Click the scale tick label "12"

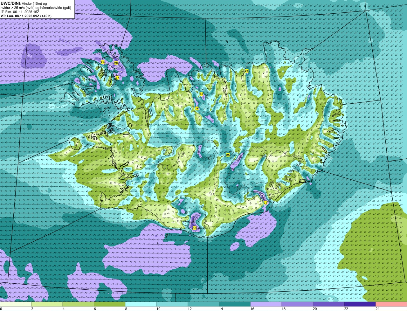pyautogui.click(x=190, y=308)
